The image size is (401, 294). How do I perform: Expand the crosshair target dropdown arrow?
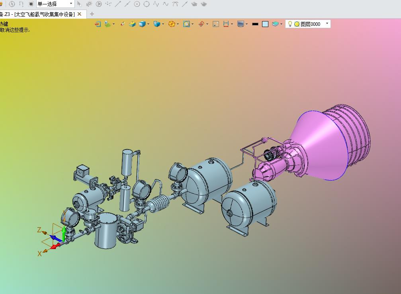point(207,24)
